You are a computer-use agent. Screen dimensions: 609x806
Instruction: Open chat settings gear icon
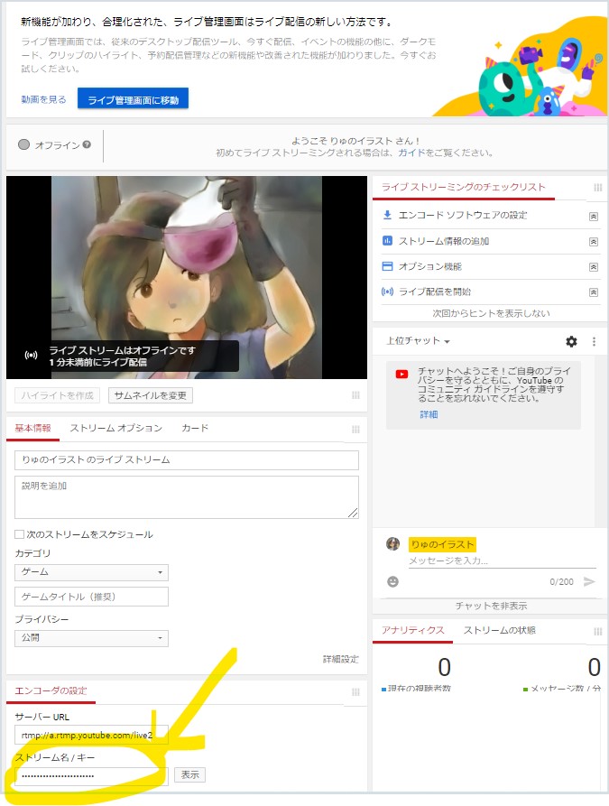point(571,341)
